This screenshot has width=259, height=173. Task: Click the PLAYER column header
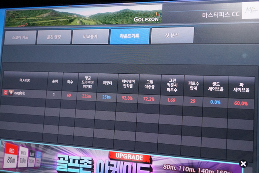(25, 80)
